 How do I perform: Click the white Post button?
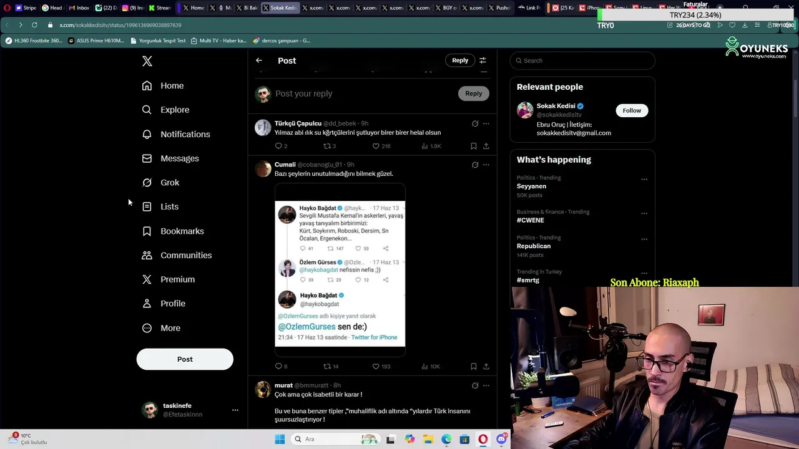coord(185,359)
